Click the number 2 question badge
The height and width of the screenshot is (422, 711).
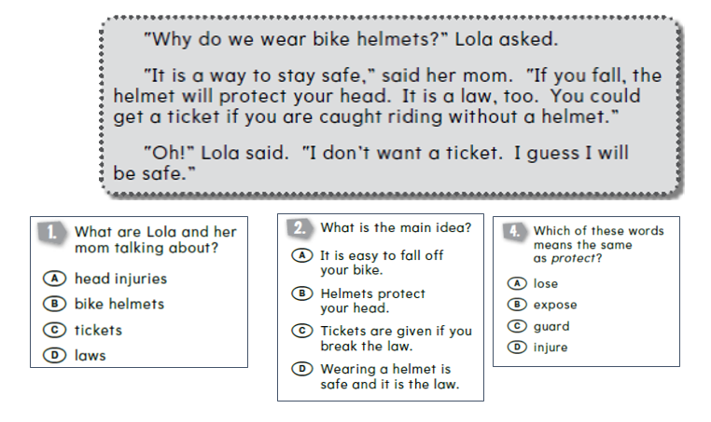pyautogui.click(x=300, y=228)
